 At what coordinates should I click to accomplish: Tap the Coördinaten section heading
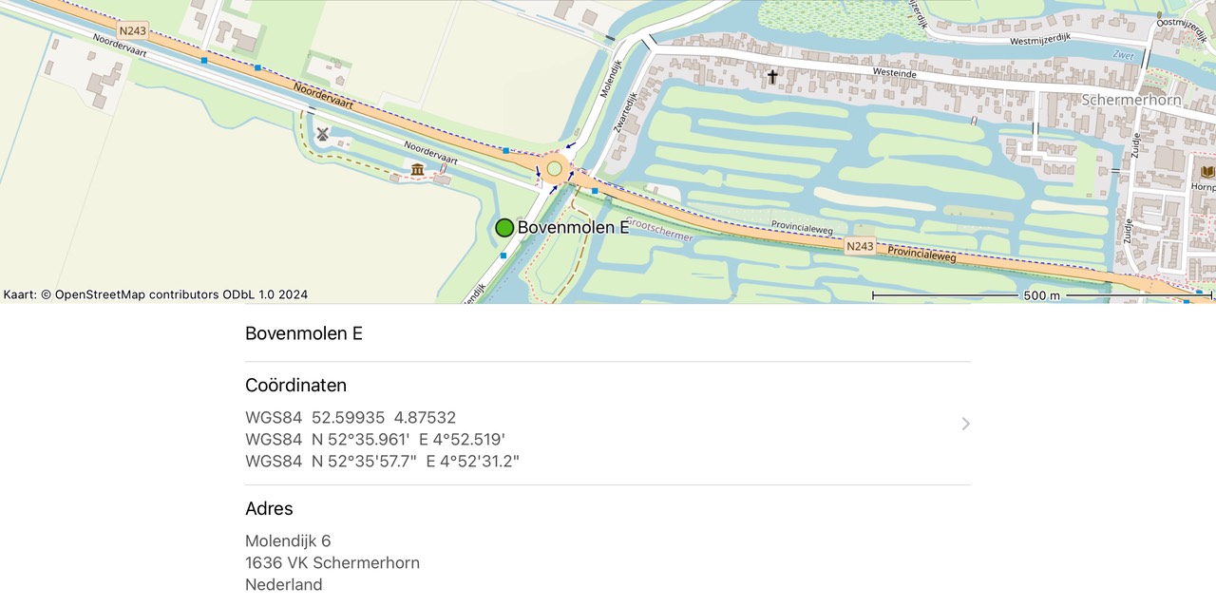click(295, 386)
